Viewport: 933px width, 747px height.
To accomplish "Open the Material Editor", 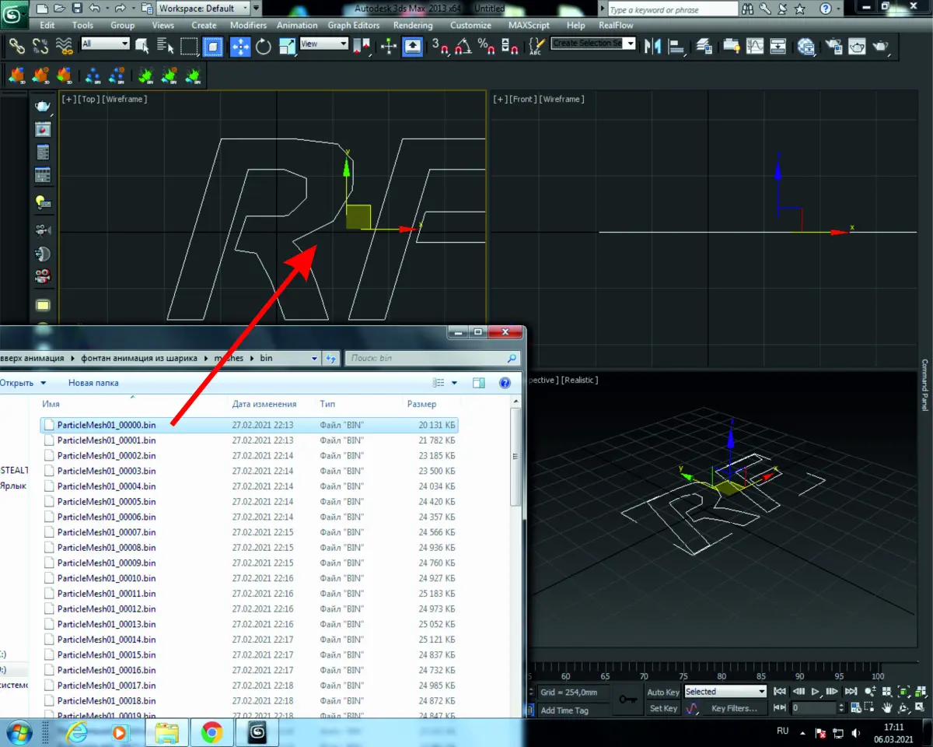I will tap(806, 46).
